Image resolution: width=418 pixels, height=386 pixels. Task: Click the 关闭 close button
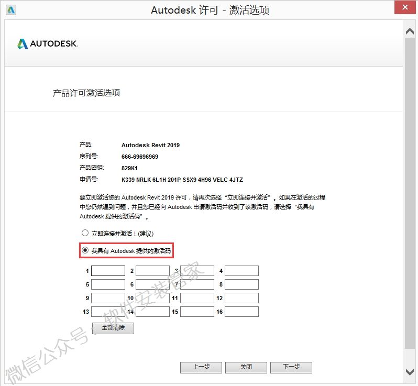pyautogui.click(x=246, y=367)
